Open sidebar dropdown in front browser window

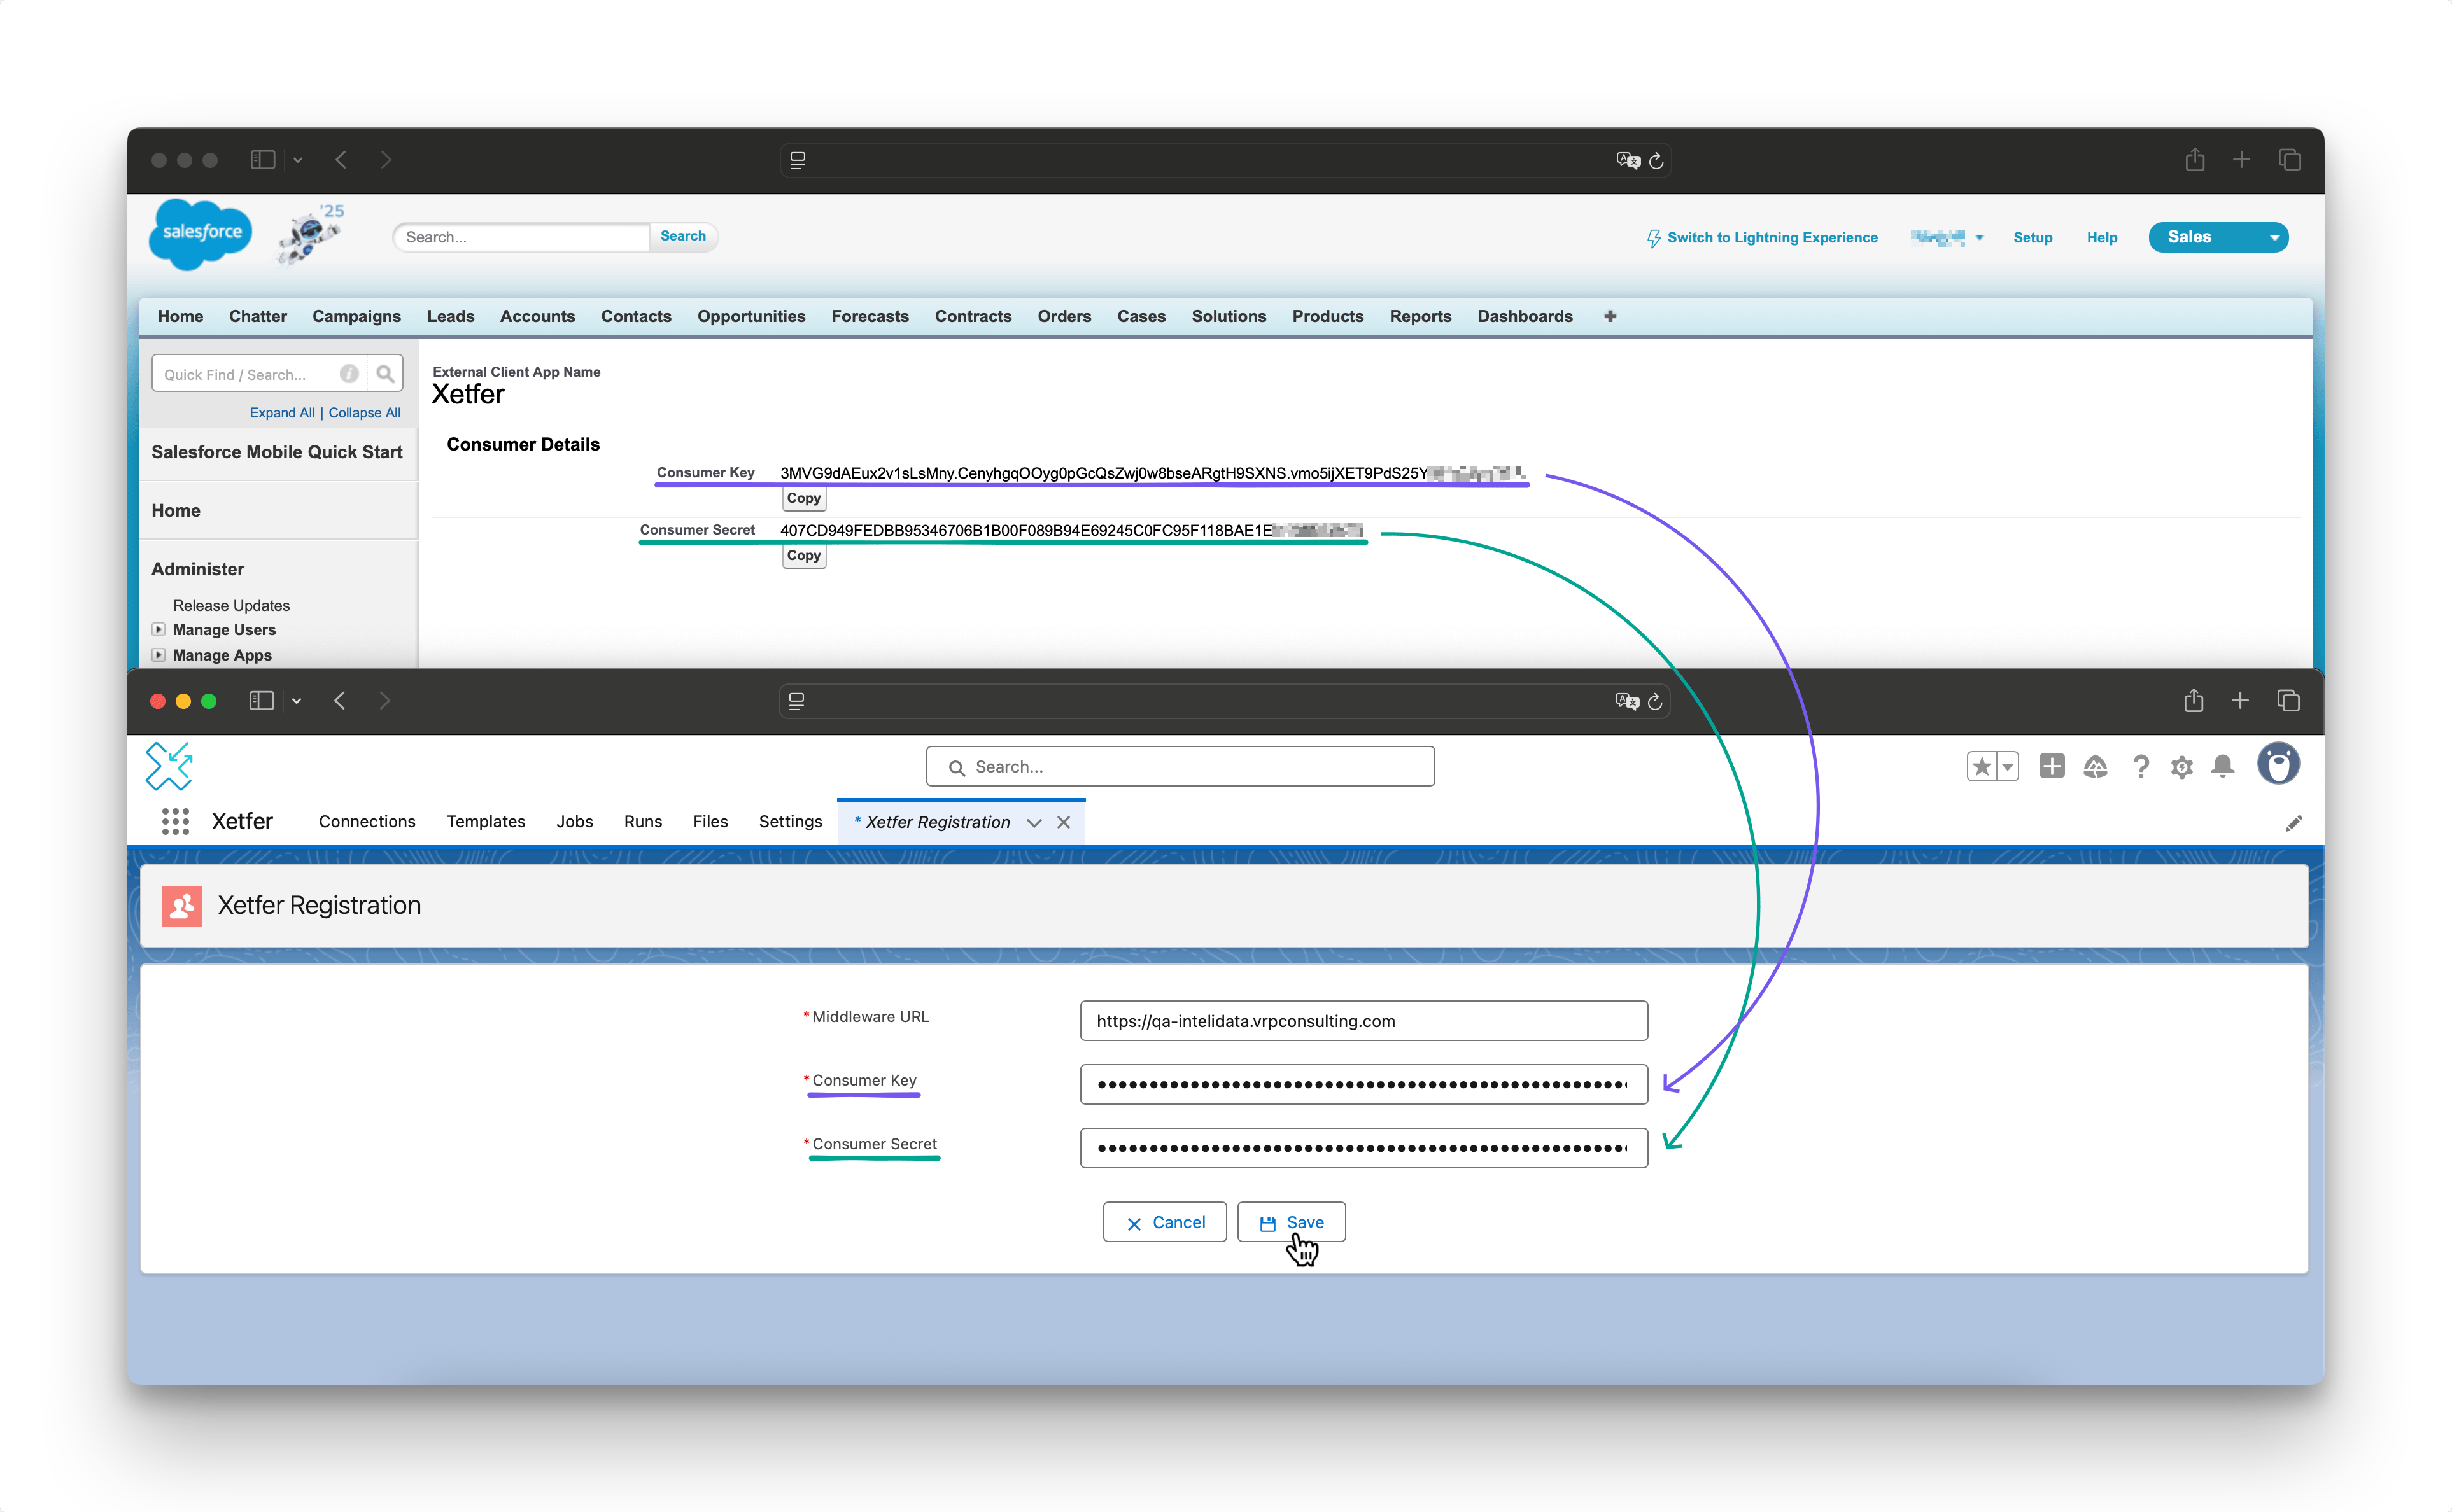point(297,701)
